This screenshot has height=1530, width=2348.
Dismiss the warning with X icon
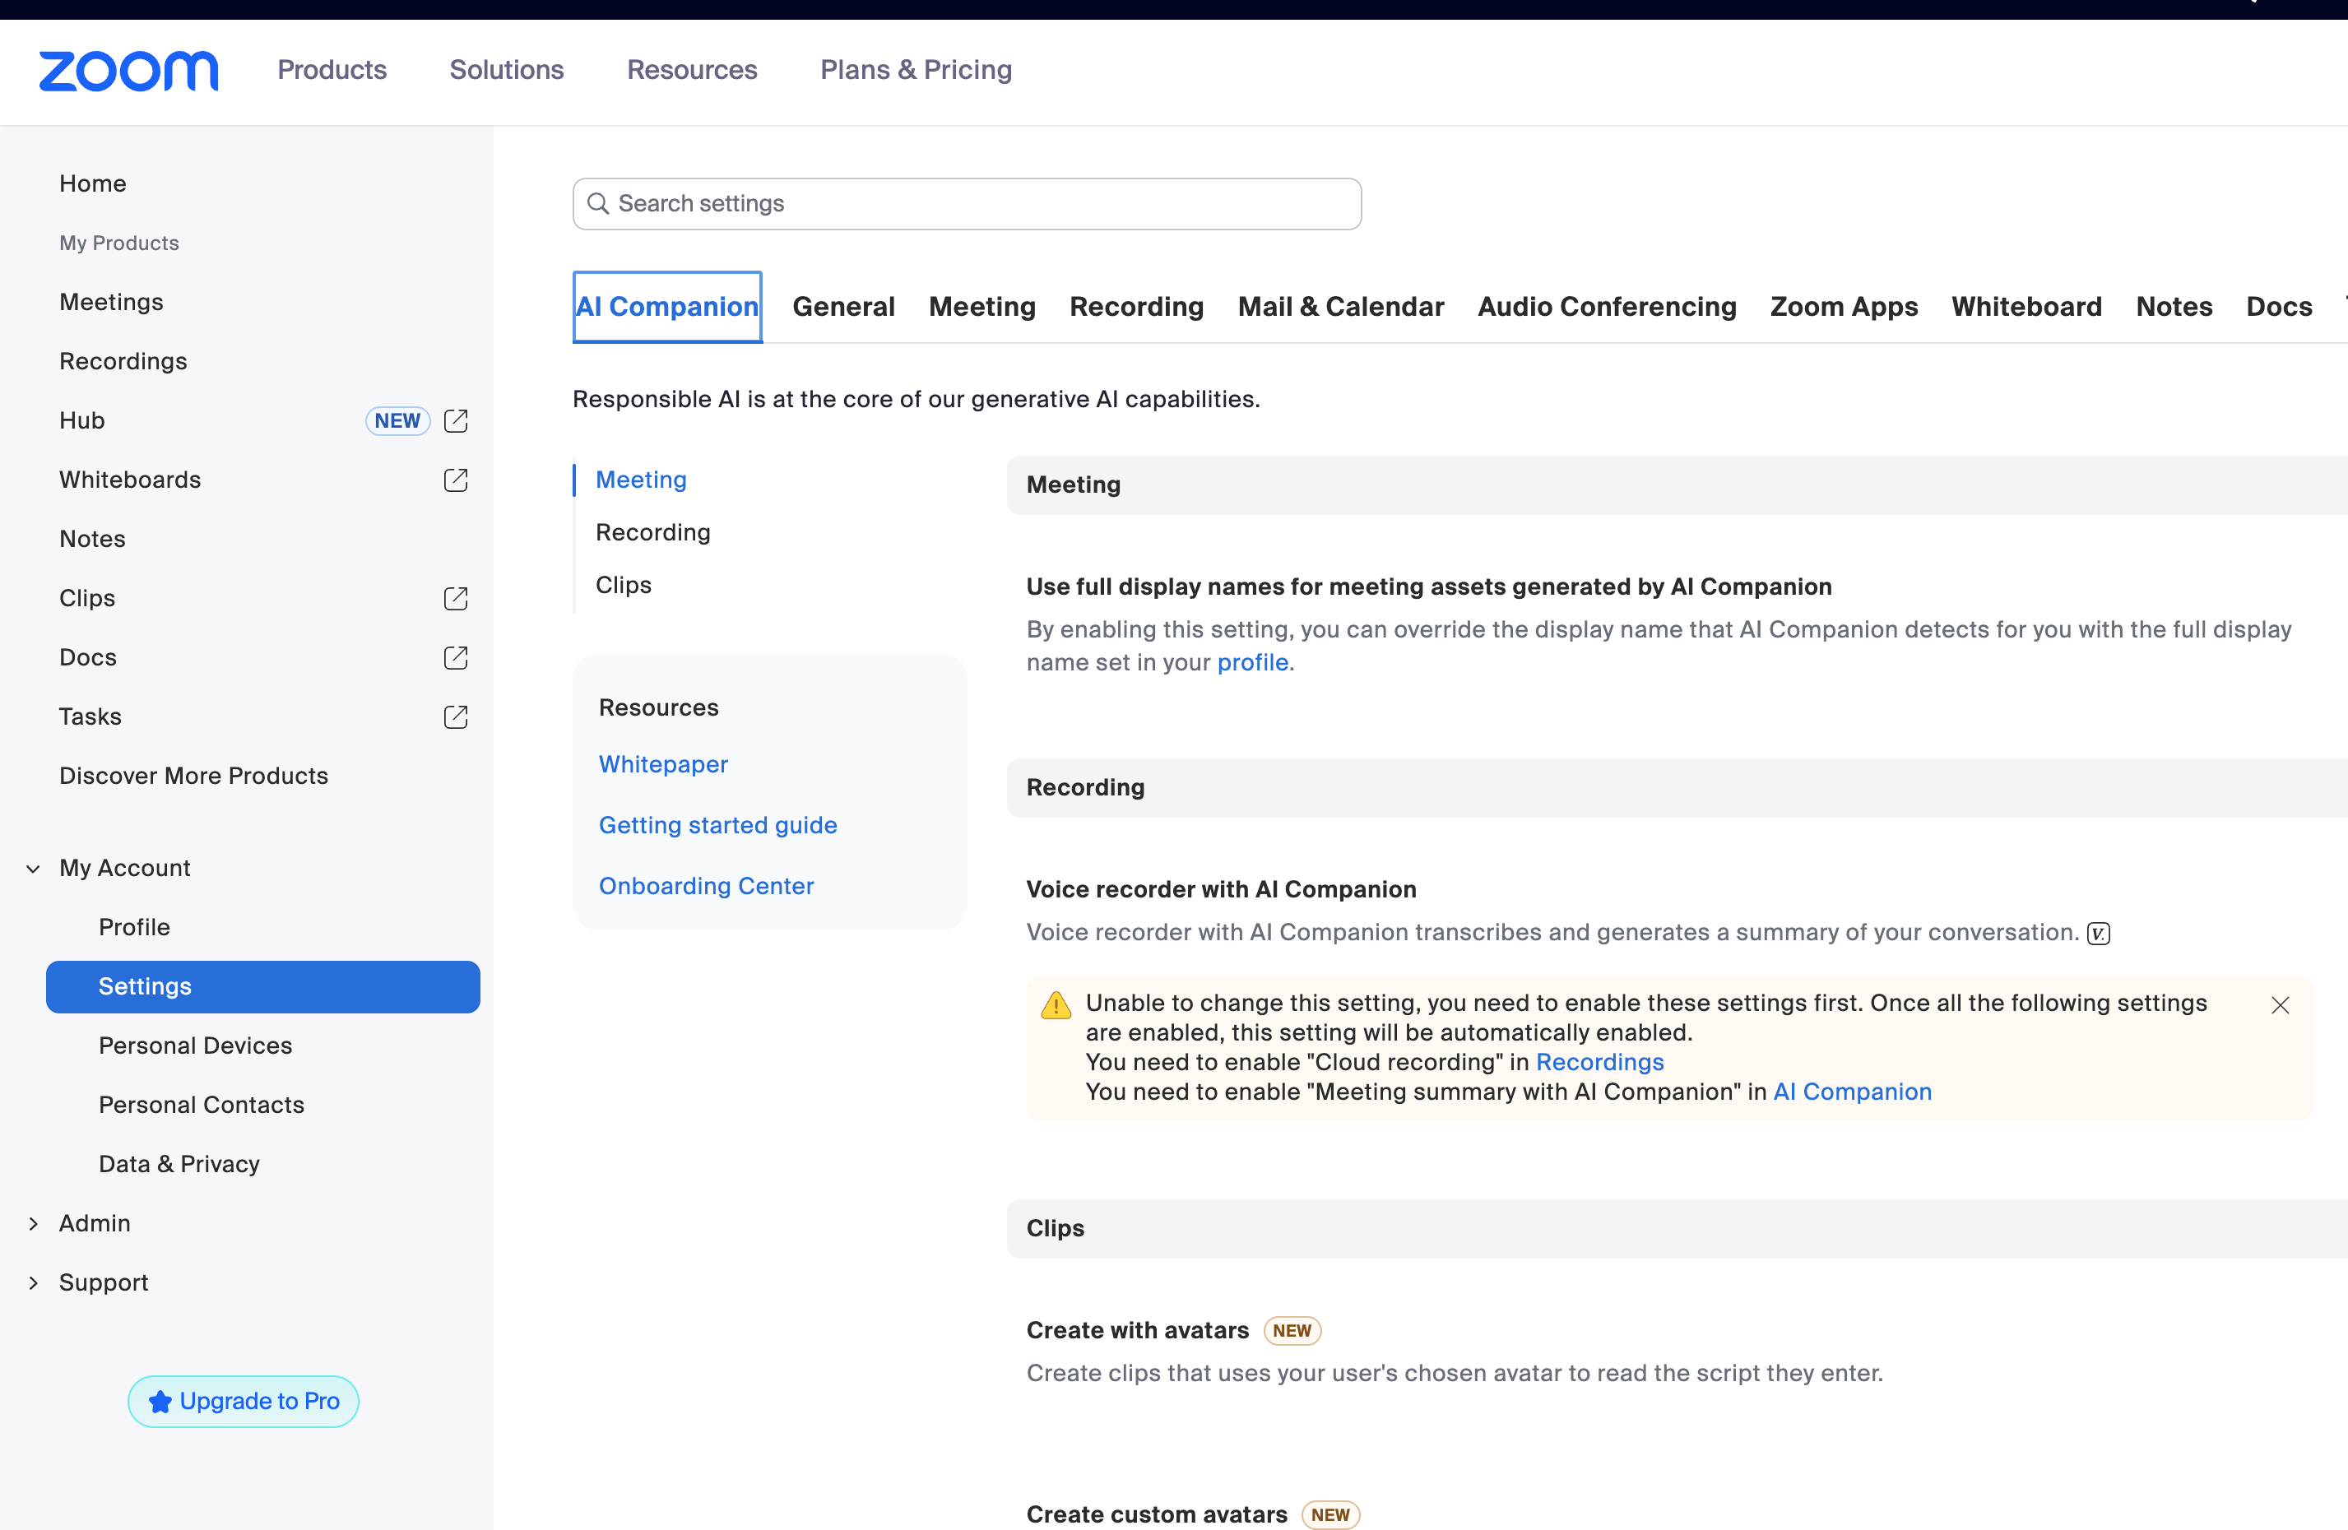click(2279, 1005)
